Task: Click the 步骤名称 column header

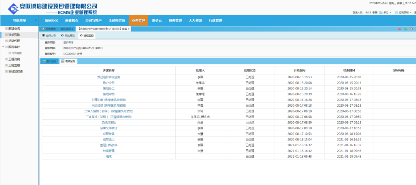Action: (x=108, y=71)
